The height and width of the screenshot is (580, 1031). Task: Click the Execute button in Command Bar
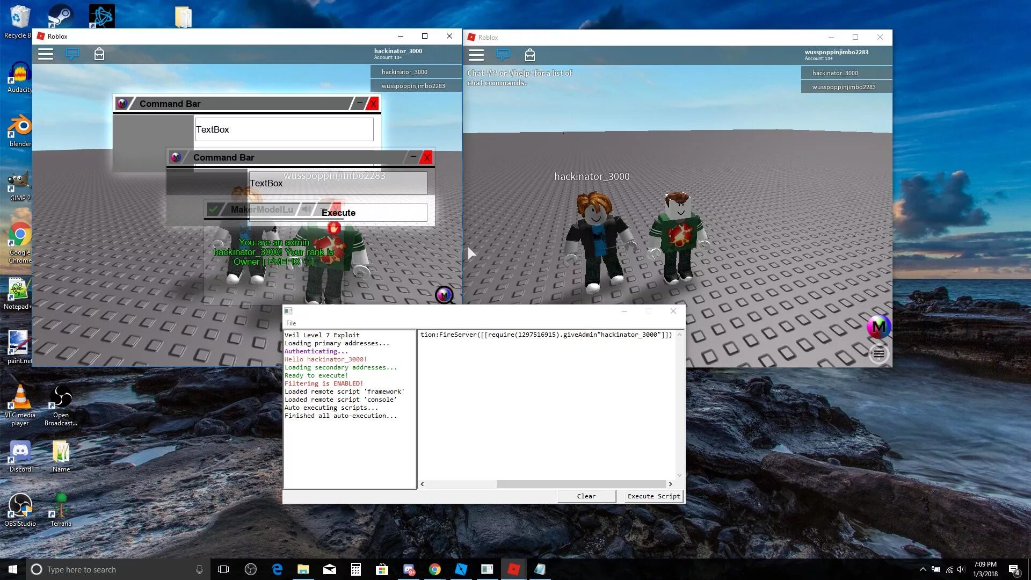coord(338,213)
